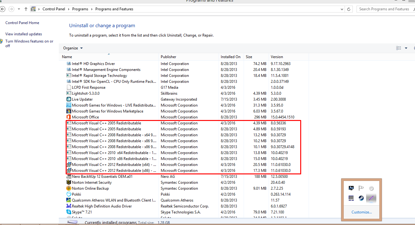Select Norton Internet Security in the list

92,182
